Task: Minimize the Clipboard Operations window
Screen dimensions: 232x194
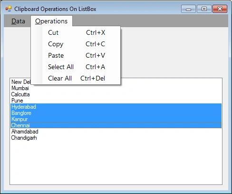Action: [x=188, y=9]
